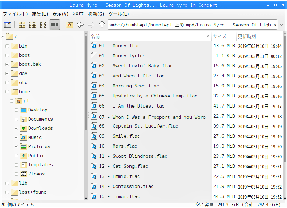Select 05 - Upstairs by a Chinese Lamp.flac icon

tap(94, 96)
